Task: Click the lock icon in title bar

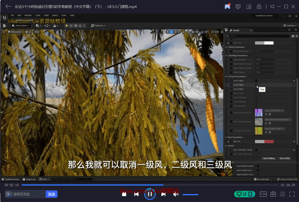Action: click(x=259, y=6)
